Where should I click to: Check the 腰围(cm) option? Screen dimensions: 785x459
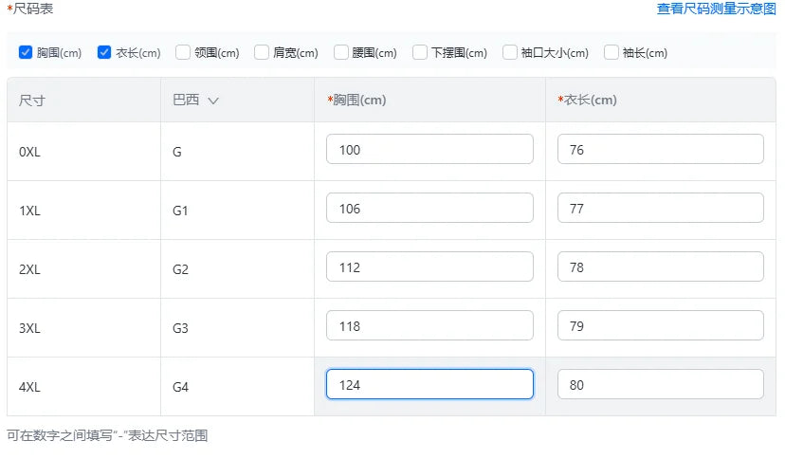click(x=340, y=53)
